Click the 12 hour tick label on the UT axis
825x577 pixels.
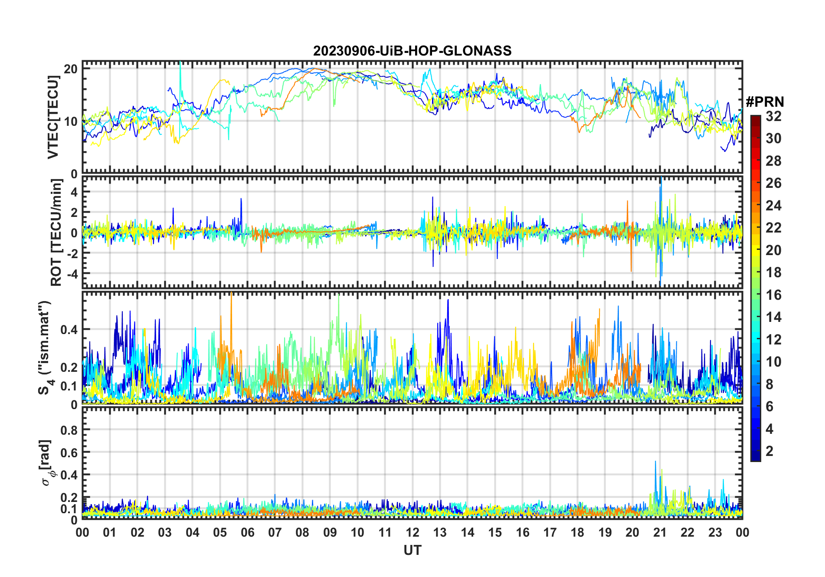(412, 532)
